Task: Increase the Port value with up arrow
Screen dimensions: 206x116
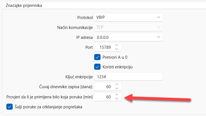Action: pyautogui.click(x=117, y=45)
